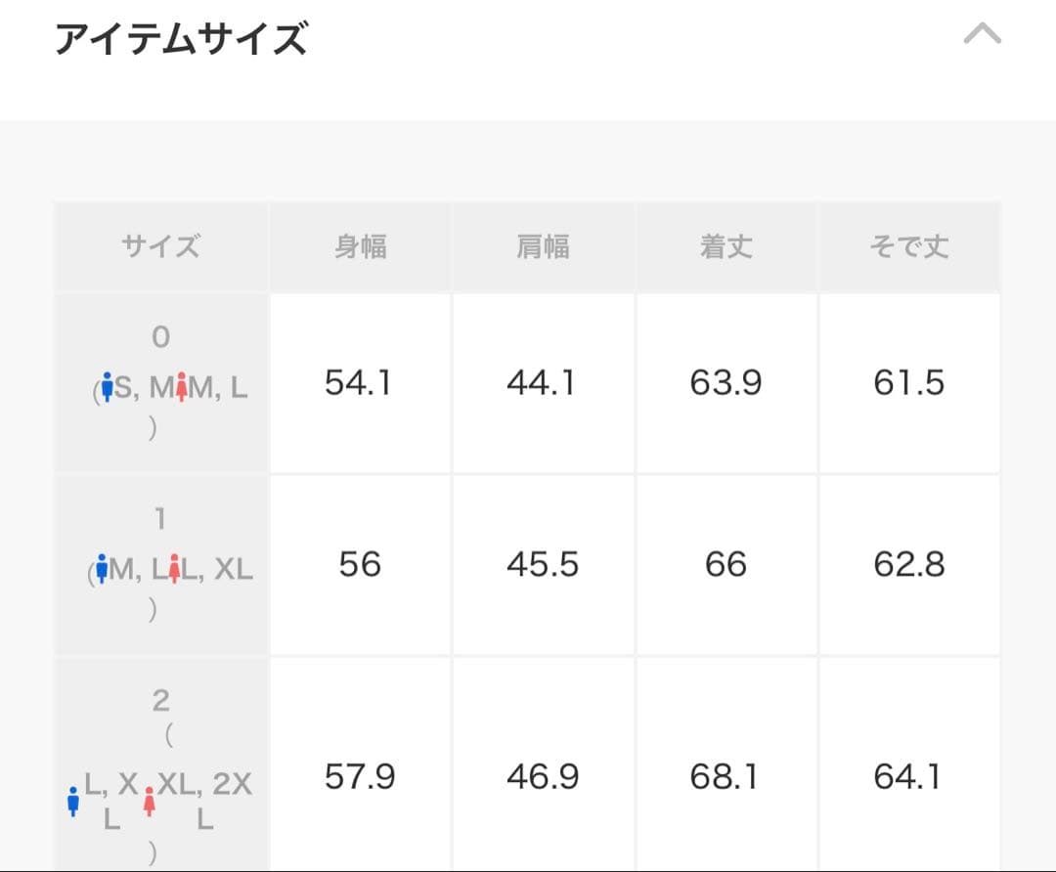The width and height of the screenshot is (1056, 872).
Task: Click the 68.1 length cell
Action: point(726,777)
